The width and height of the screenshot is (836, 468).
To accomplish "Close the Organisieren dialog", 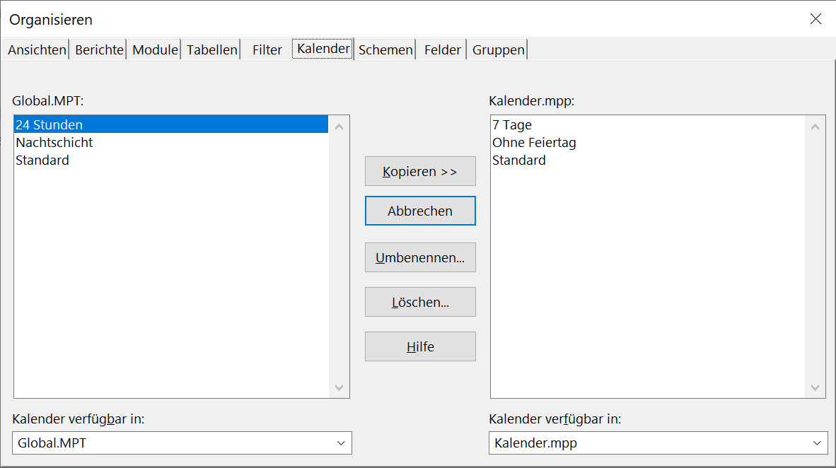I will coord(815,19).
